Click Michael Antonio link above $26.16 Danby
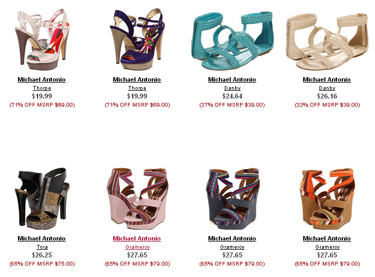The image size is (375, 277). [327, 79]
